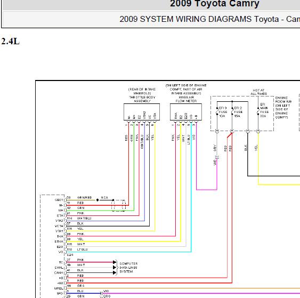Click the 'EFI 3 FUSE 10A' label

(x=223, y=112)
